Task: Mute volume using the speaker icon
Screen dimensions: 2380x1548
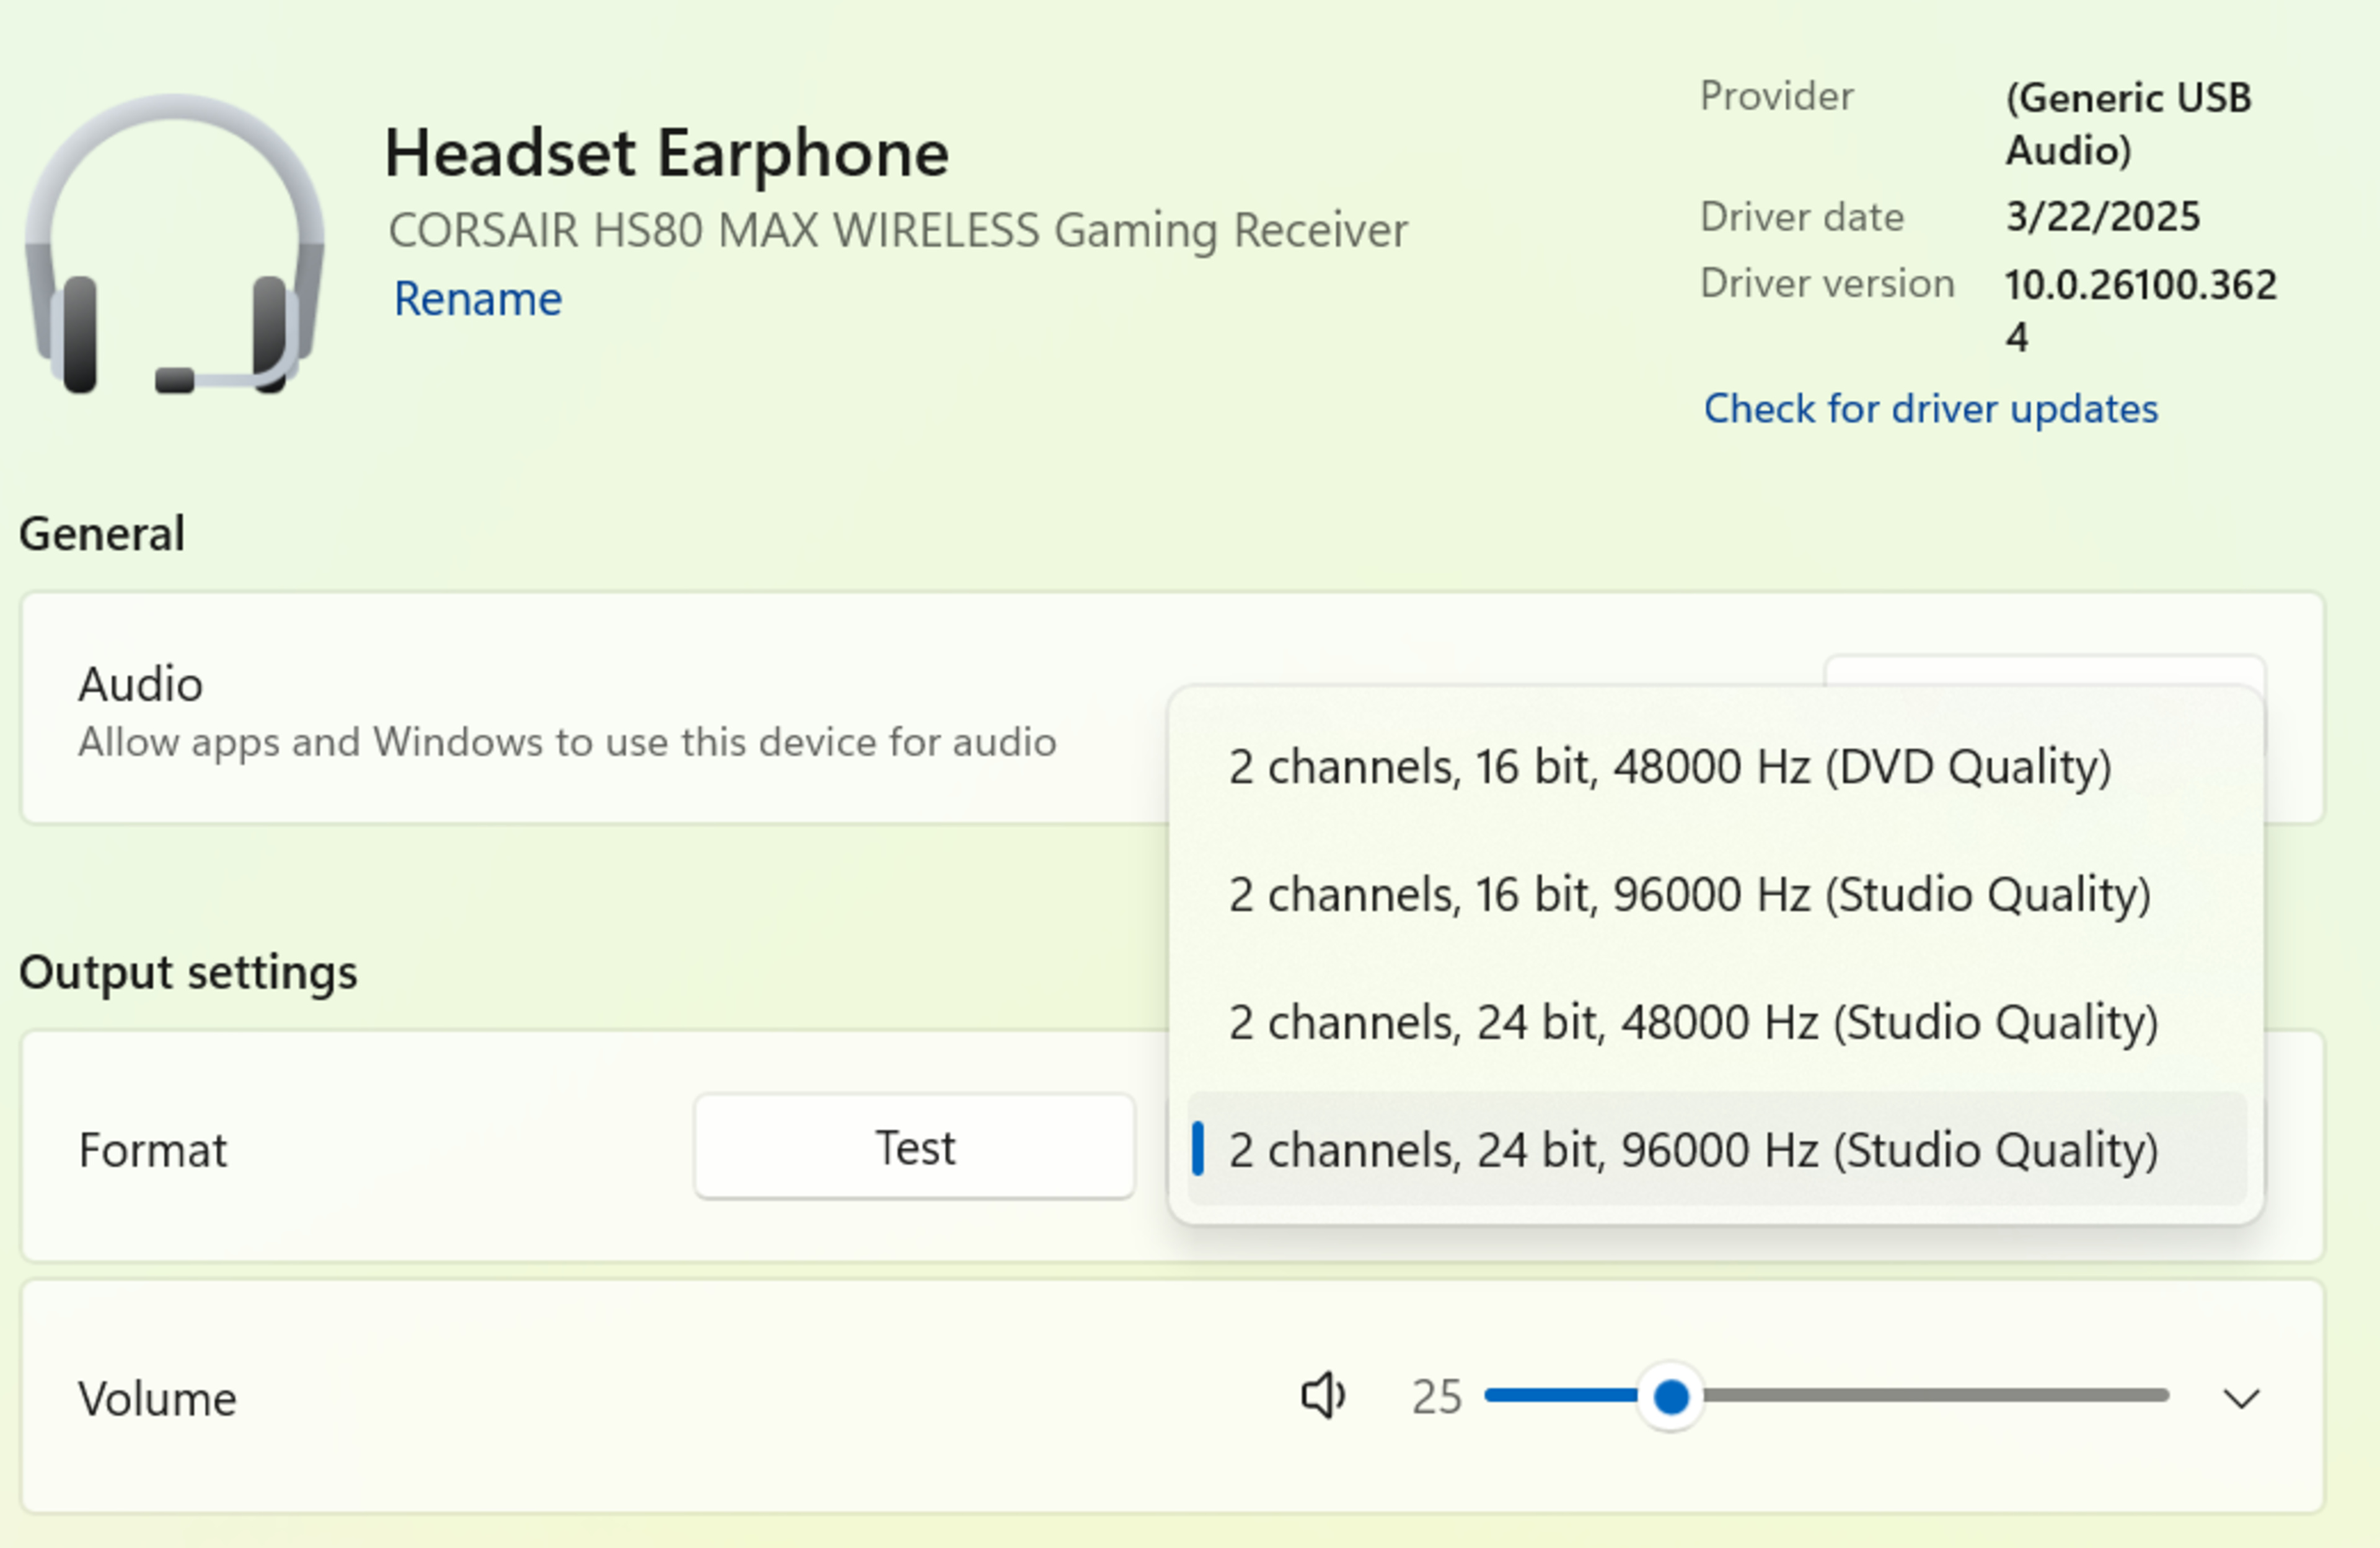Action: coord(1322,1395)
